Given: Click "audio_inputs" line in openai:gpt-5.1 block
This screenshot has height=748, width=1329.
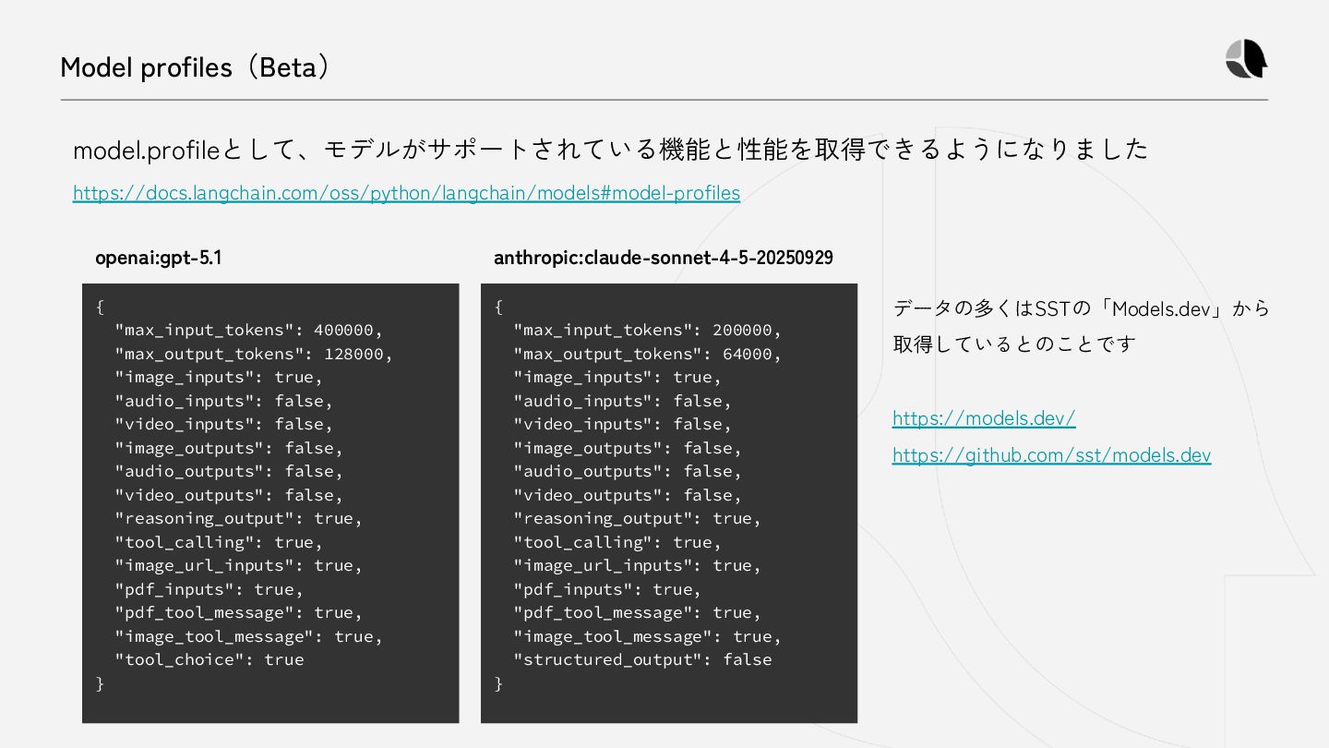Looking at the screenshot, I should (x=223, y=401).
